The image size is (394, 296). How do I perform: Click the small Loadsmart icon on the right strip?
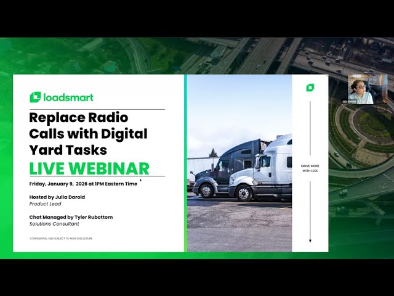310,88
